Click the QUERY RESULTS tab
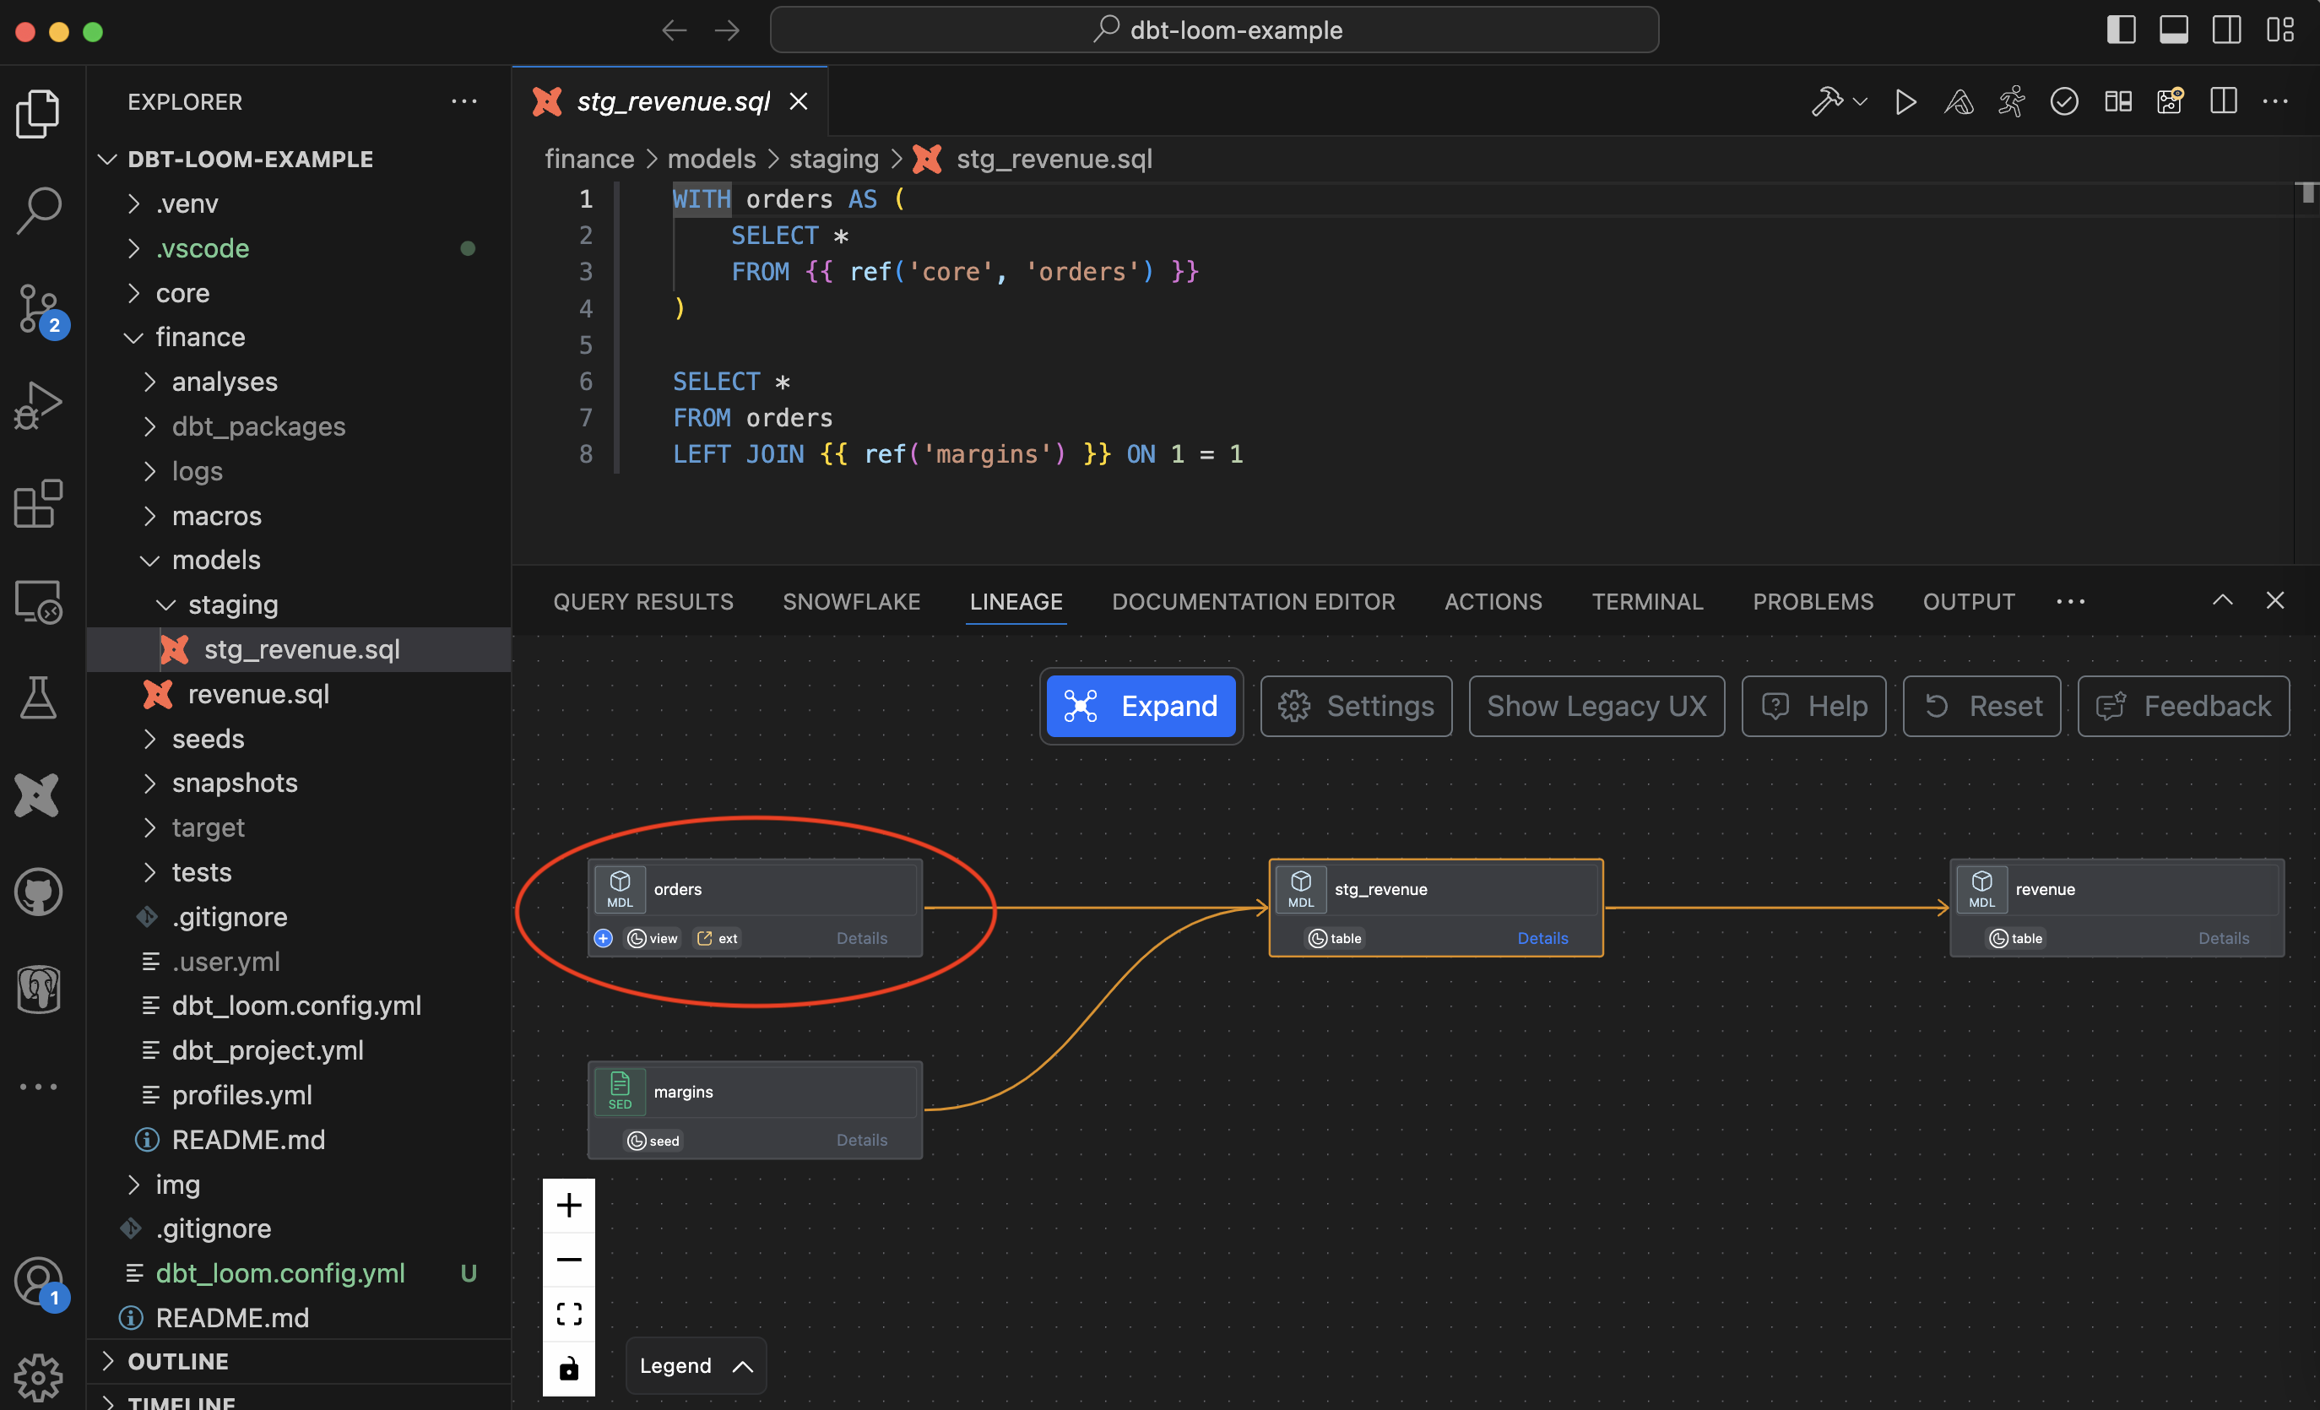The image size is (2320, 1410). coord(643,599)
